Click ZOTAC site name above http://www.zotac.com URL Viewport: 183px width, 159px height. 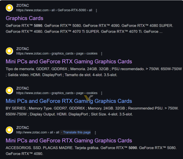coord(23,127)
